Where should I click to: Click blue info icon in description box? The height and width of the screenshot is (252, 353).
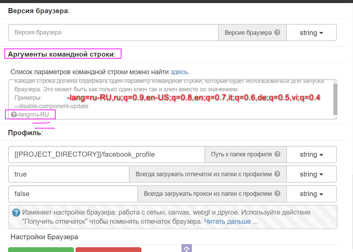tap(16, 213)
